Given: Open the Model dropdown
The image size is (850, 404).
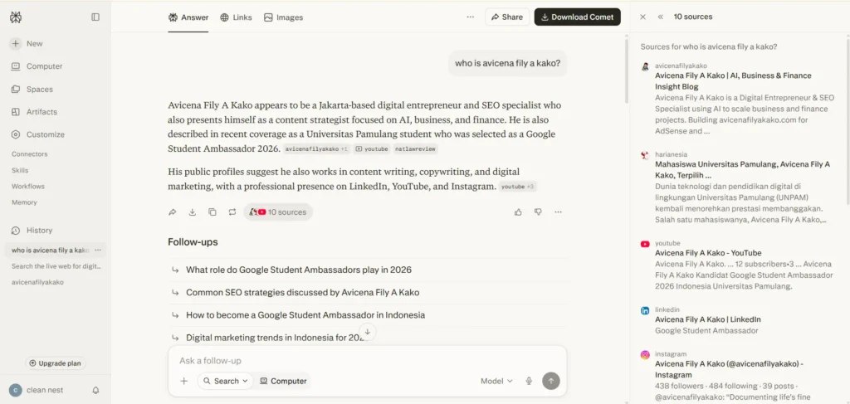Looking at the screenshot, I should pyautogui.click(x=496, y=382).
